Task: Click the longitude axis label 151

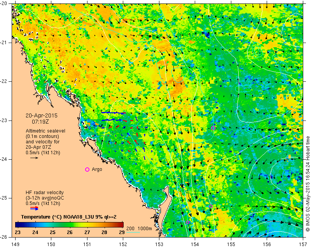Action: [87, 245]
